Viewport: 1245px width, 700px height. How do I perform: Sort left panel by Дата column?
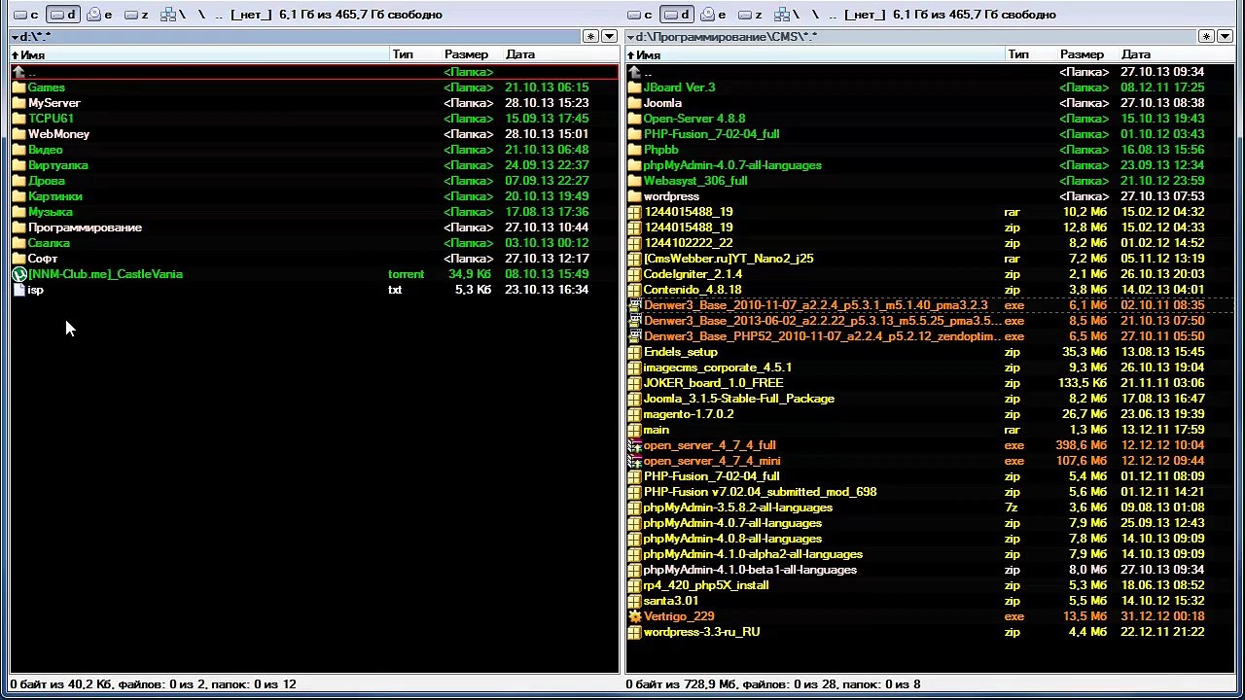point(560,54)
